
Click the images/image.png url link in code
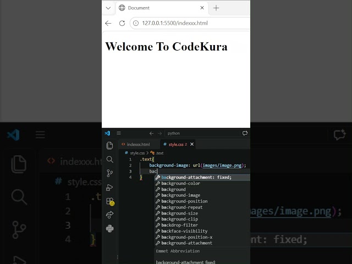222,166
